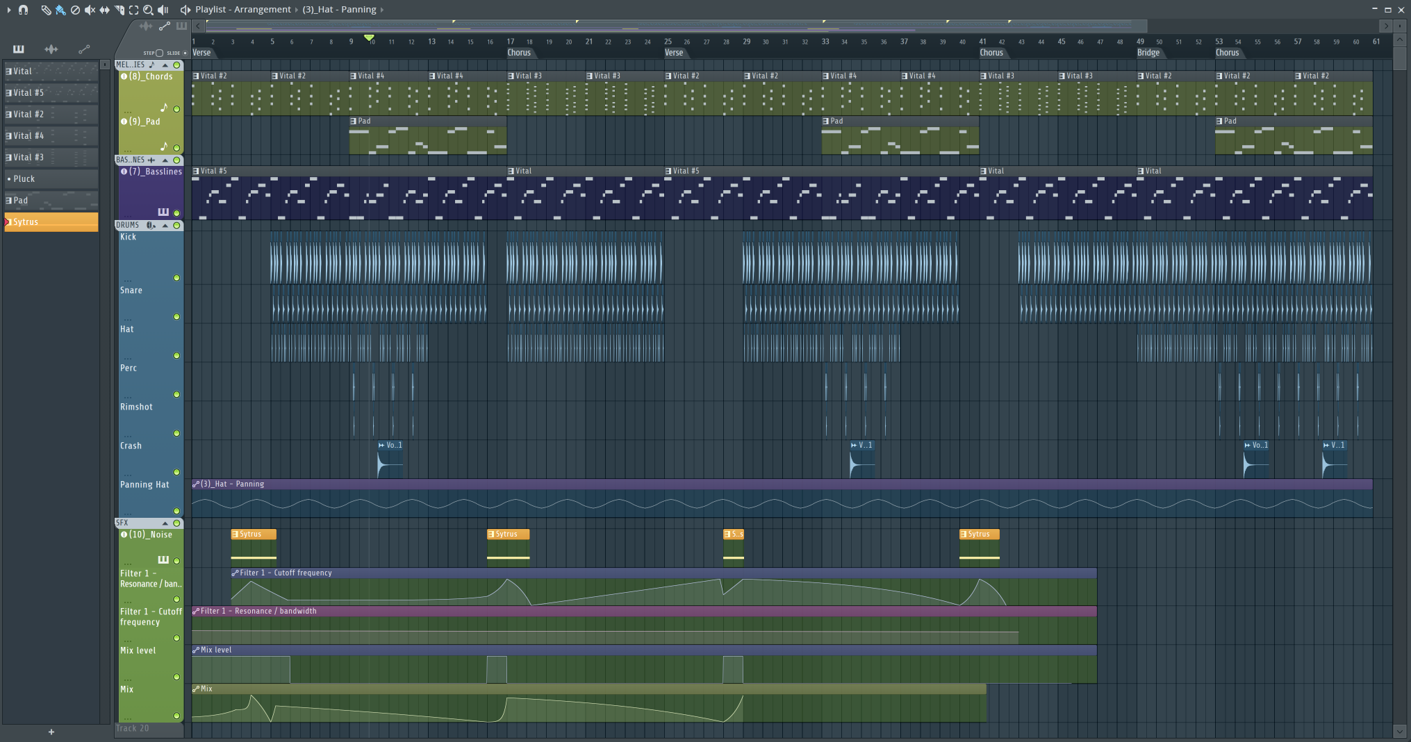The height and width of the screenshot is (742, 1411).
Task: Add a new picker item with plus button
Action: [x=51, y=732]
